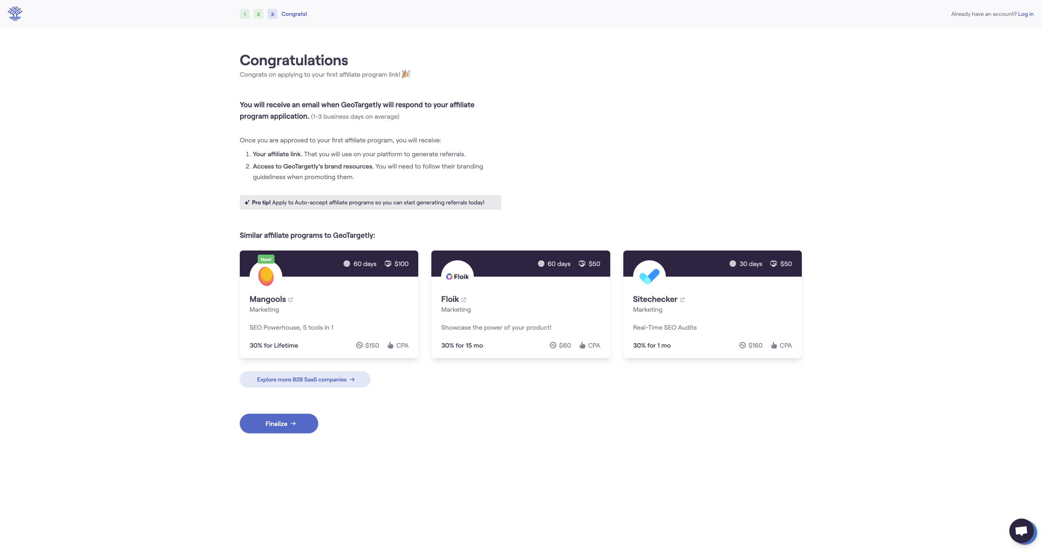Select step 3 indicator
The width and height of the screenshot is (1042, 550).
272,14
